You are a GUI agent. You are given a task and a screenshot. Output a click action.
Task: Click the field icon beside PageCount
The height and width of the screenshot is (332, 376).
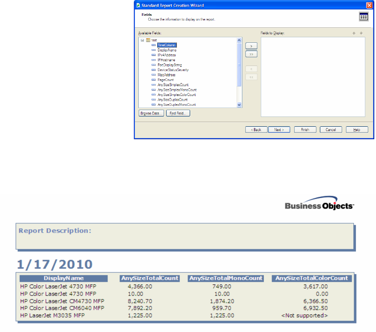[x=154, y=80]
